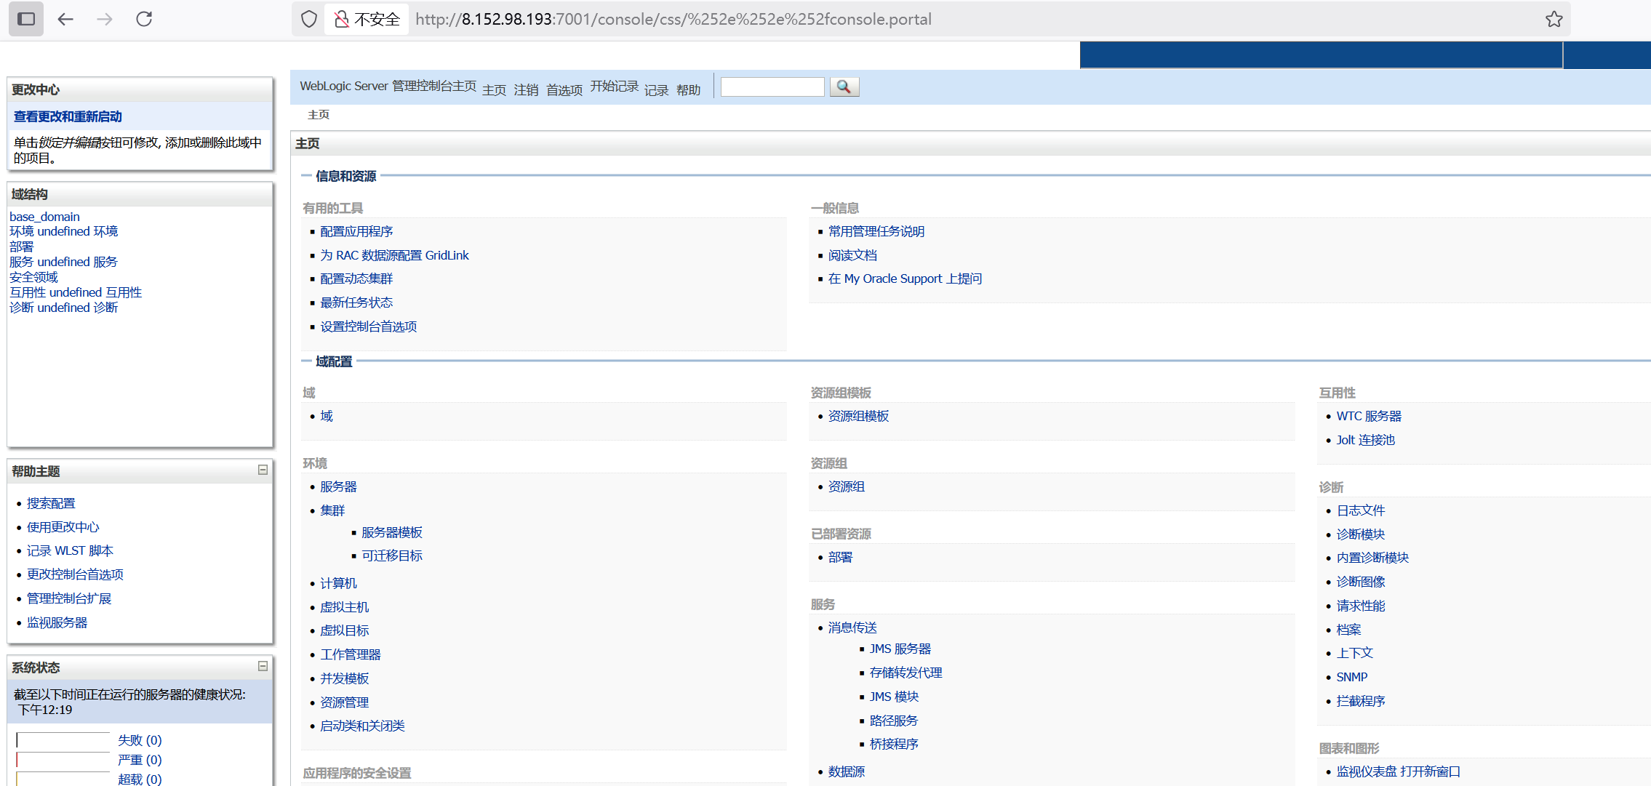
Task: Collapse the 系统状态 panel
Action: [x=263, y=666]
